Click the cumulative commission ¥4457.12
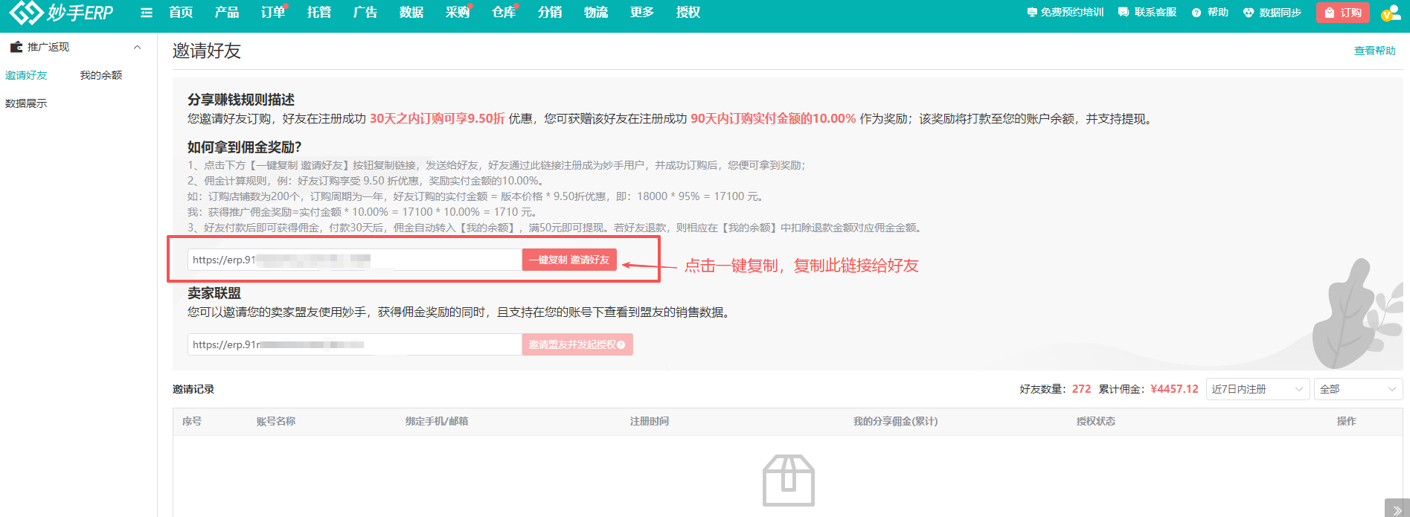 (1174, 389)
